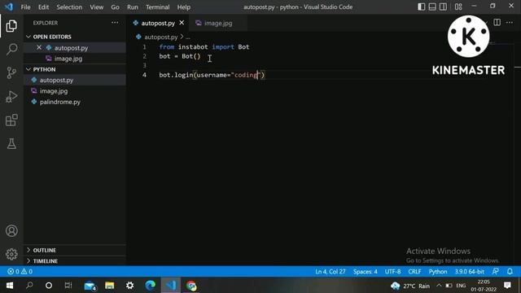Screen dimensions: 521x293
Task: Click the feedback icon in status bar
Action: point(496,271)
